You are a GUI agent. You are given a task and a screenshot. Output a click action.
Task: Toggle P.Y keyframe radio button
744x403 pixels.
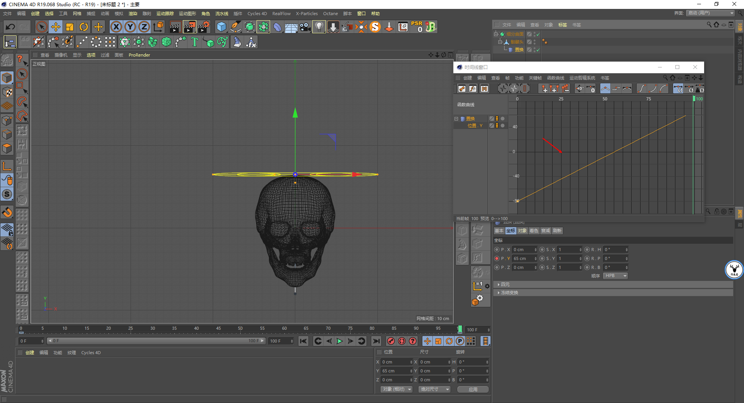click(x=497, y=258)
